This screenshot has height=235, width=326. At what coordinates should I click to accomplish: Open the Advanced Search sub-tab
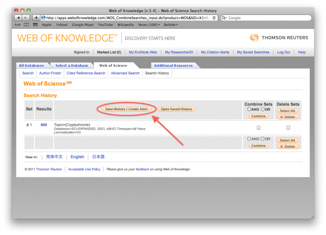125,73
